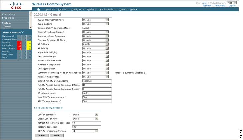
Task: Open the 802.3x Flow Control Mode dropdown
Action: (x=95, y=20)
